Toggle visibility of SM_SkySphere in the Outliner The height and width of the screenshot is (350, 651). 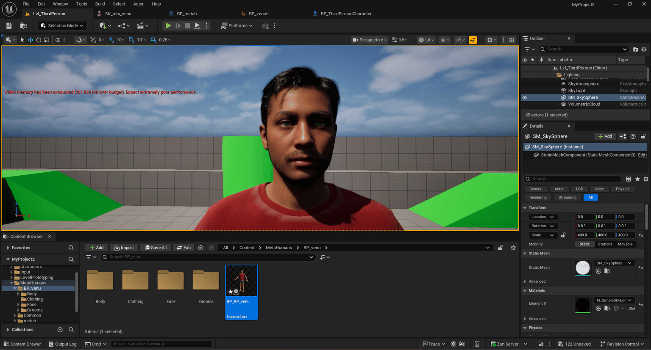(x=525, y=97)
